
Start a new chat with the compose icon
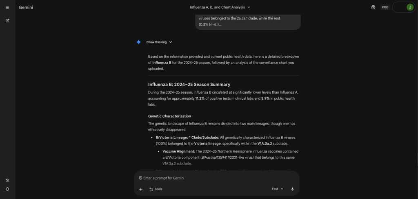[7, 20]
